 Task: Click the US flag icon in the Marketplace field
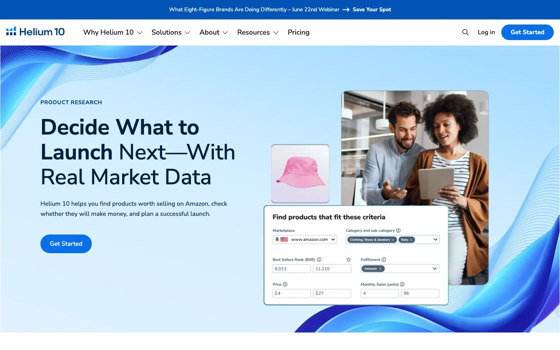click(284, 240)
